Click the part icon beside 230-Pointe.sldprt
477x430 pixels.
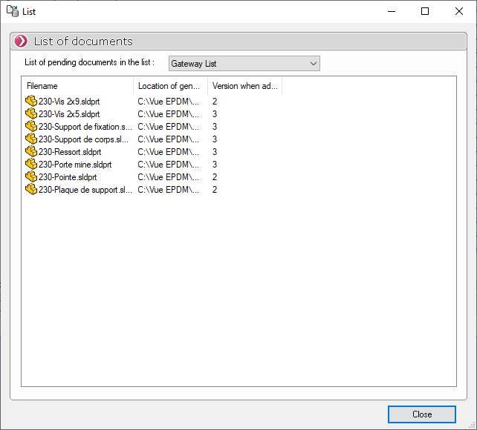(x=30, y=176)
